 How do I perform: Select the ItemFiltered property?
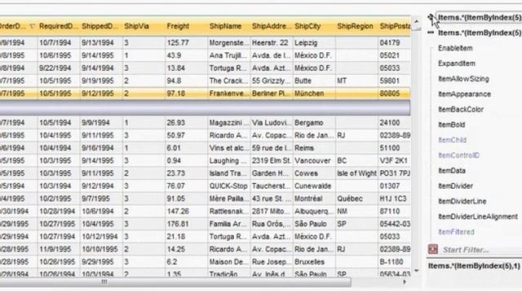point(456,232)
